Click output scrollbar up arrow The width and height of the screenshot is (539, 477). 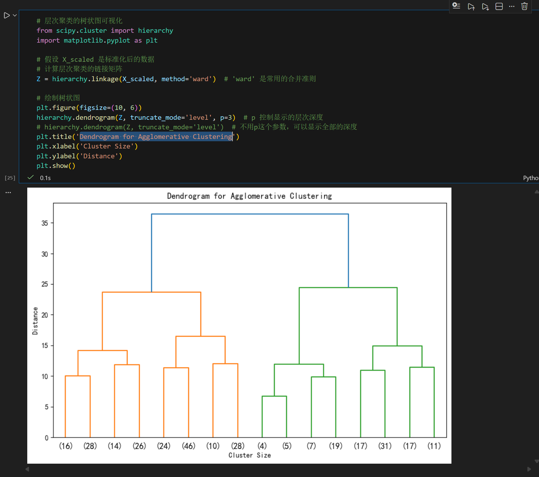coord(536,192)
